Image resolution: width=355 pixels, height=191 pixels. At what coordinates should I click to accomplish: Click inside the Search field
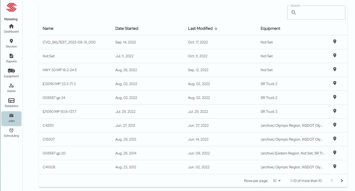[316, 12]
